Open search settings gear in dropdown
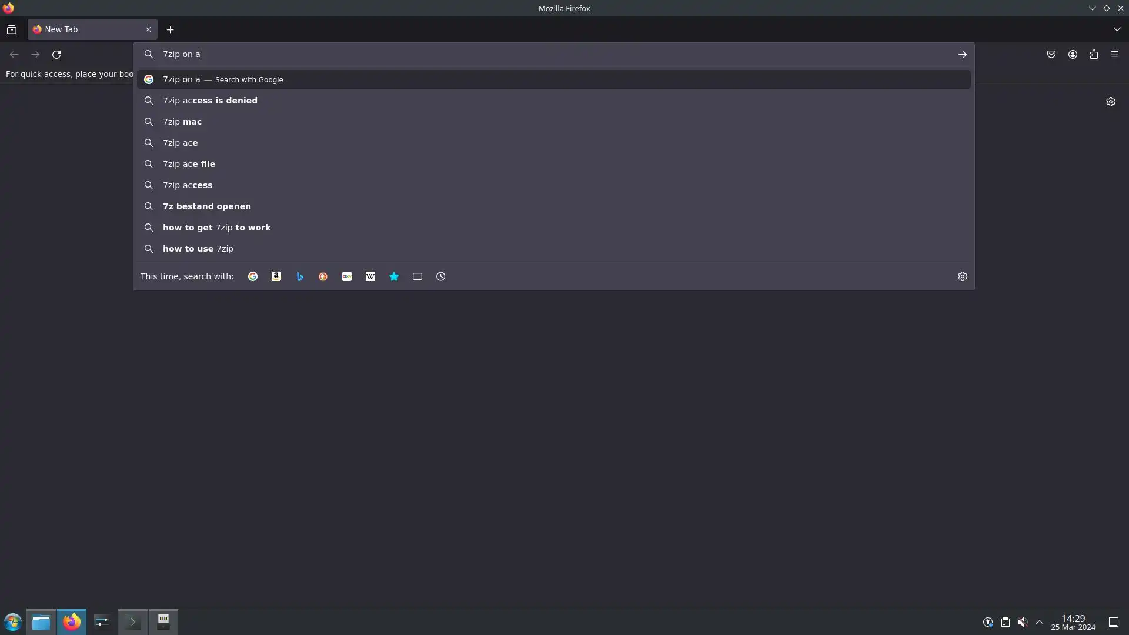 click(x=963, y=276)
